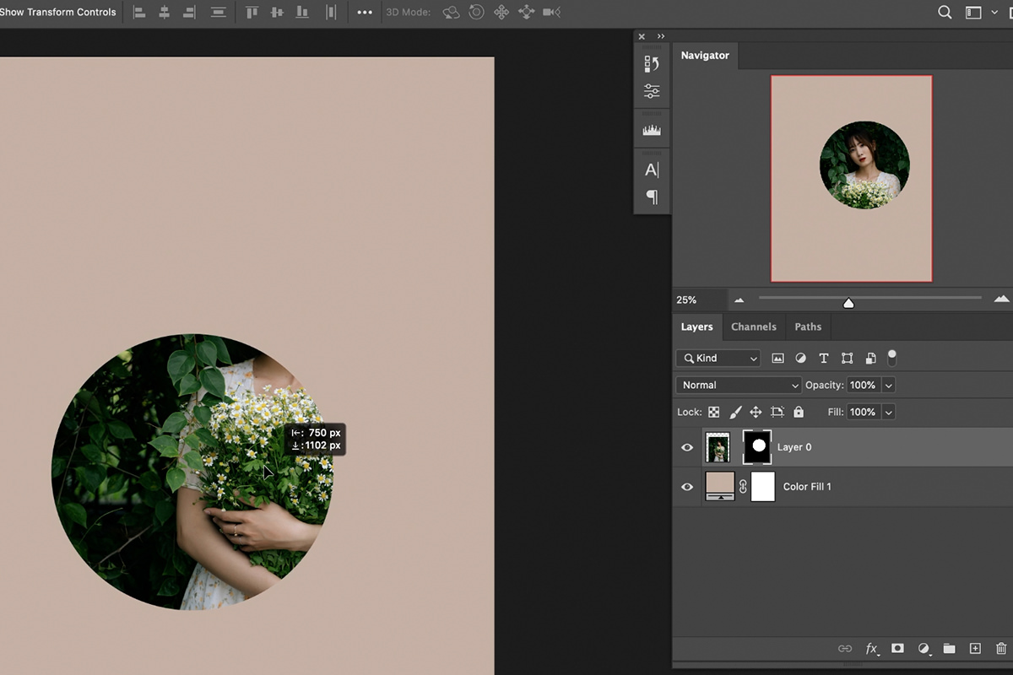1013x675 pixels.
Task: Click the Create new layer icon
Action: (975, 649)
